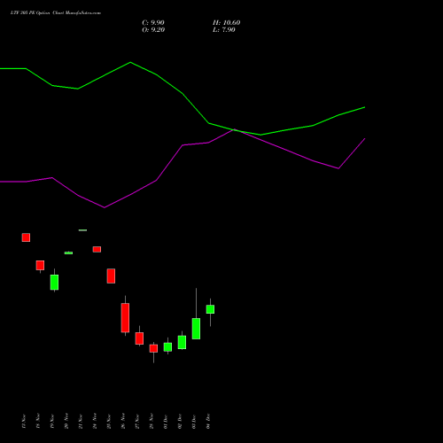Image resolution: width=443 pixels, height=443 pixels.
Task: Select the '25 Nov' date label
Action: coord(109,421)
